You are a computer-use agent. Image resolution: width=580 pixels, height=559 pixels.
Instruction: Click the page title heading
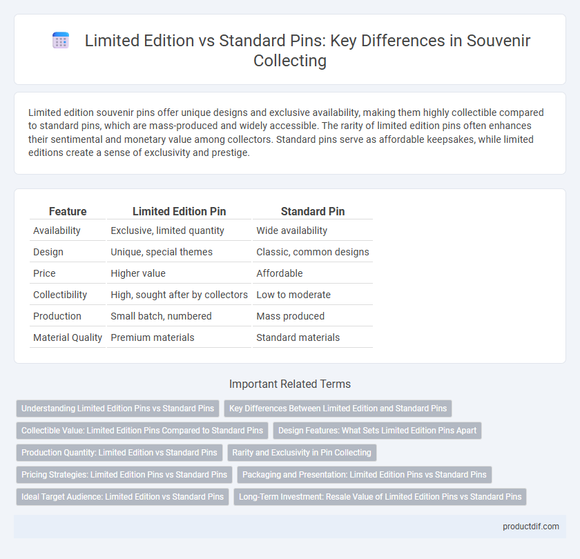click(x=307, y=50)
